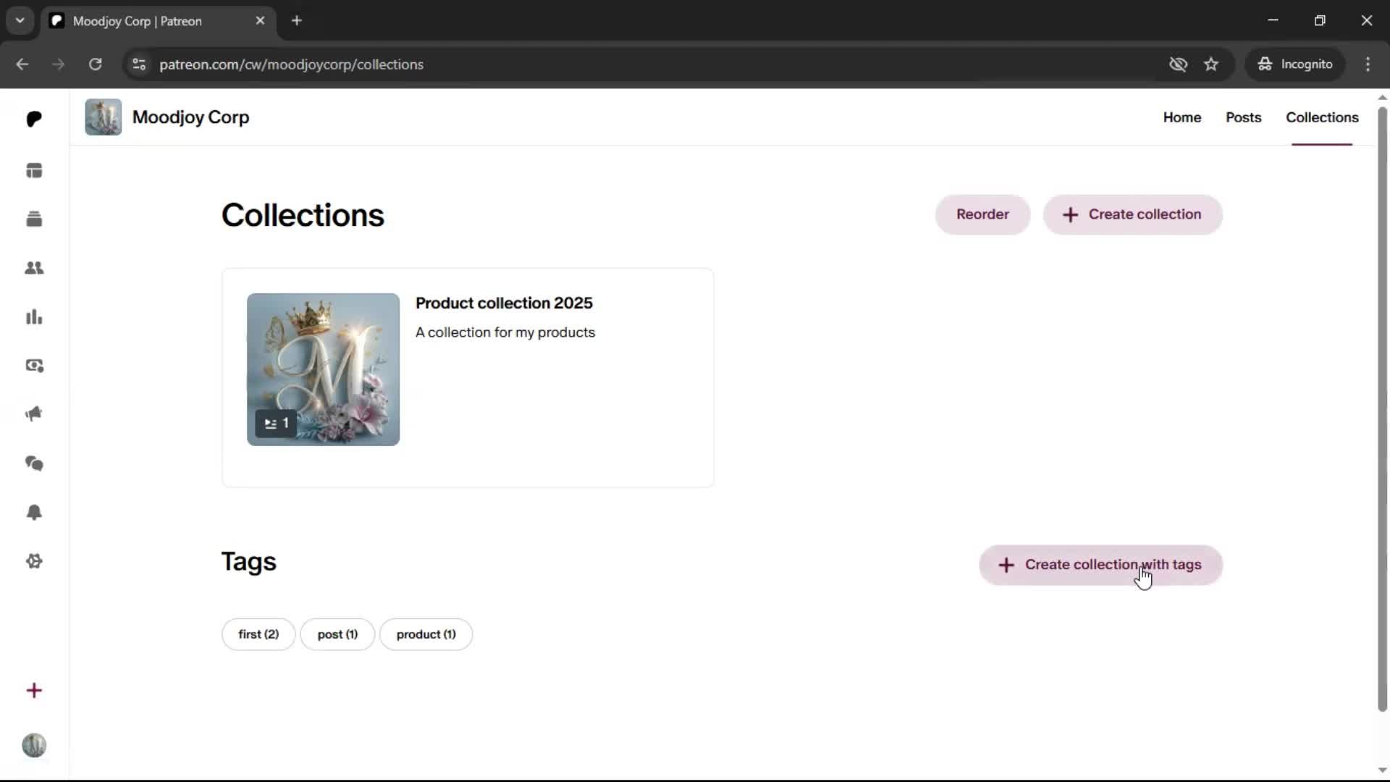Screen dimensions: 1390x782
Task: Bookmark this page with the star icon
Action: click(x=1211, y=64)
